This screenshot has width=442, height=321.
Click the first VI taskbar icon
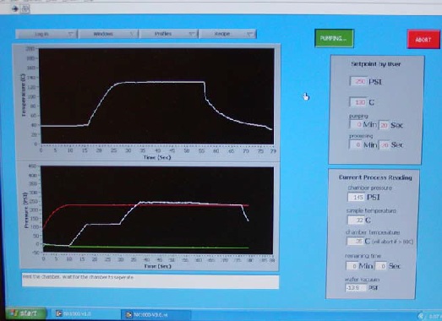(x=59, y=313)
